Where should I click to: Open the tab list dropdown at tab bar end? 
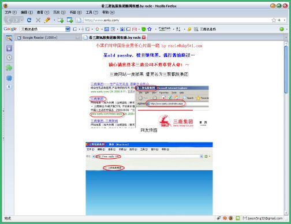point(286,38)
